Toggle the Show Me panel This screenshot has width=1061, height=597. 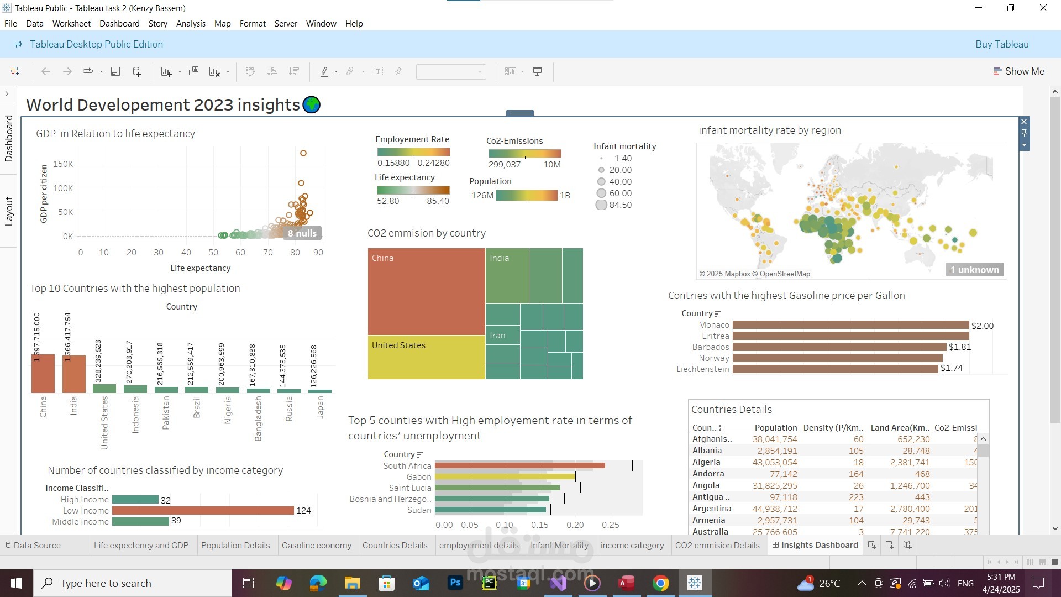point(1019,71)
